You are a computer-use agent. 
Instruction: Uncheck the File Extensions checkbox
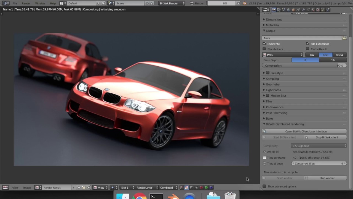307,44
